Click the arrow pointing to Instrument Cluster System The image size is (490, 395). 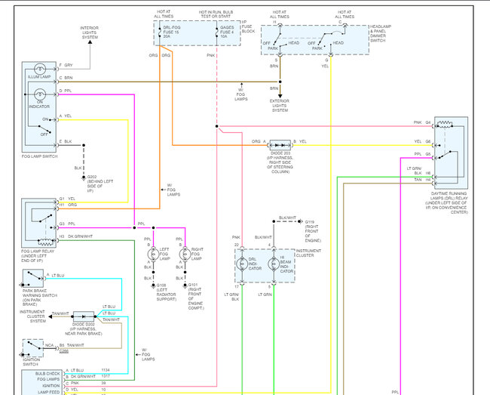(50, 316)
